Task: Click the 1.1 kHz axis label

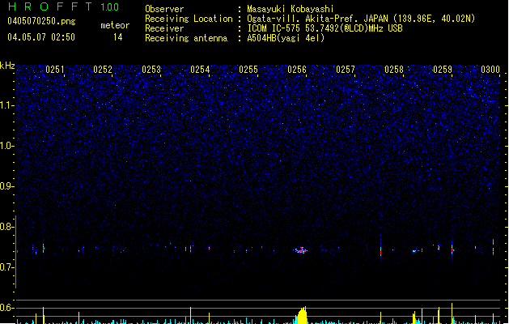Action: (x=7, y=105)
